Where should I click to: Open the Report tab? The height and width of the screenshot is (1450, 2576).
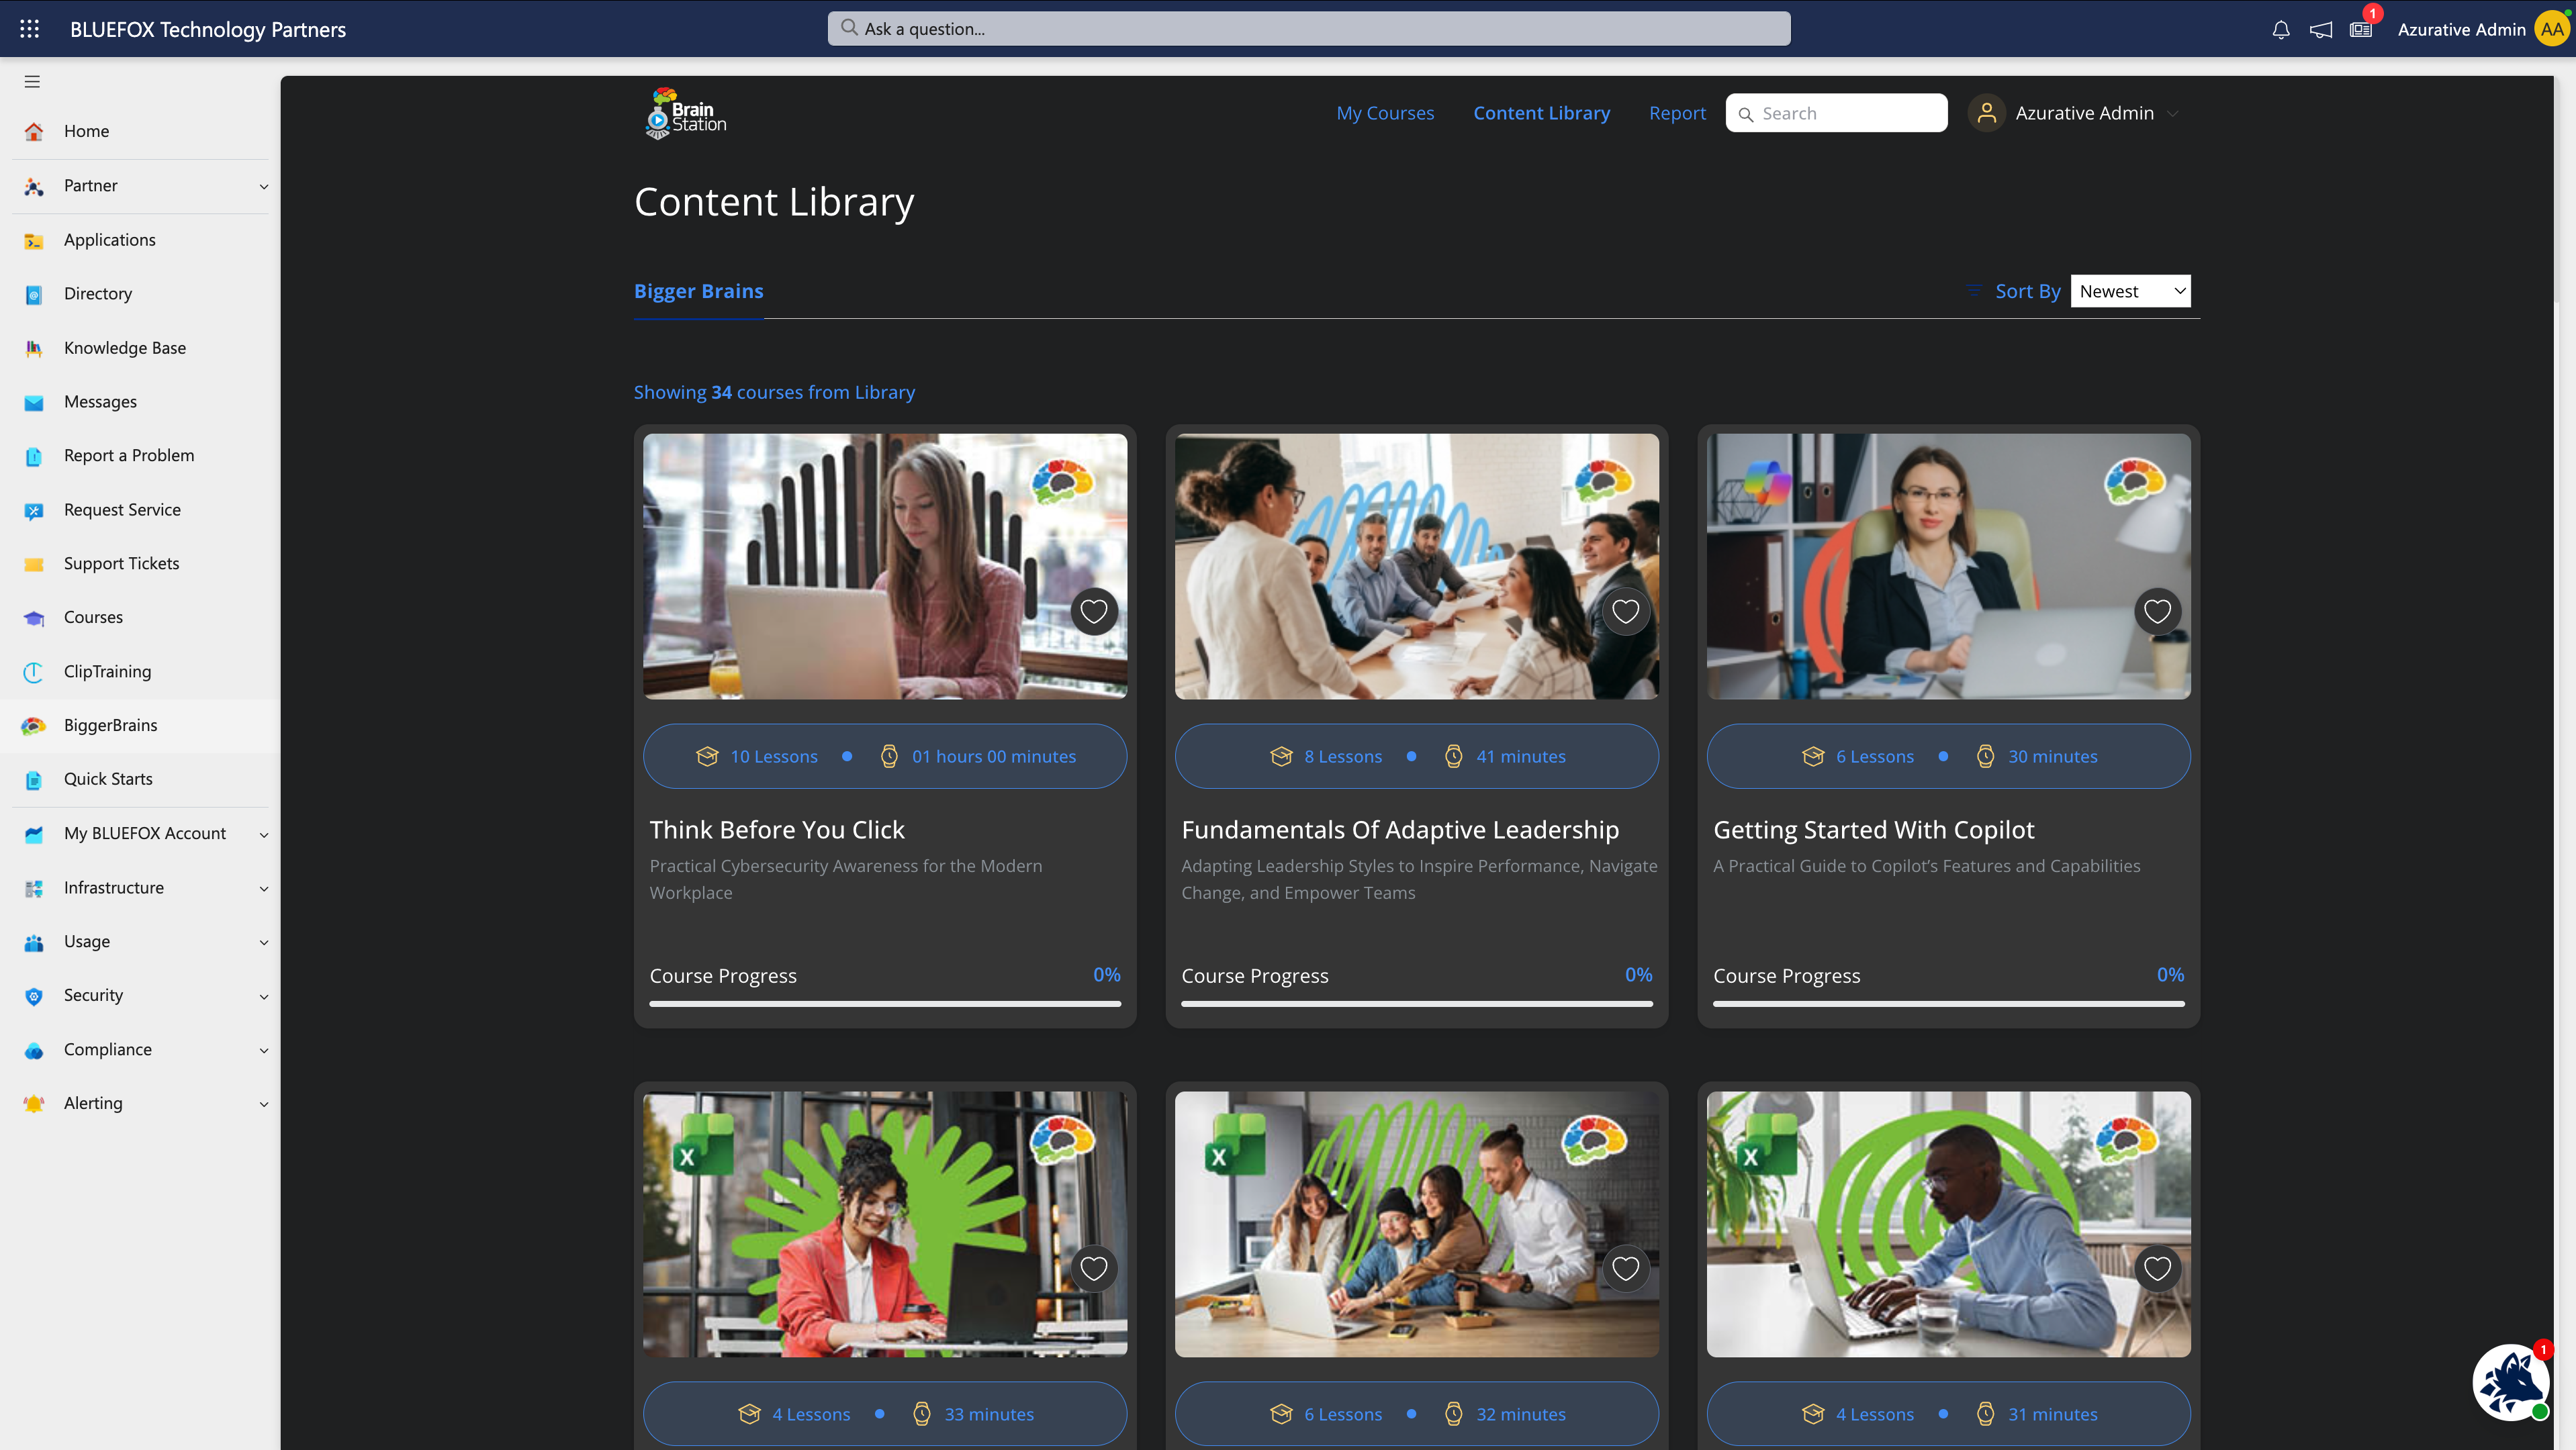coord(1677,113)
